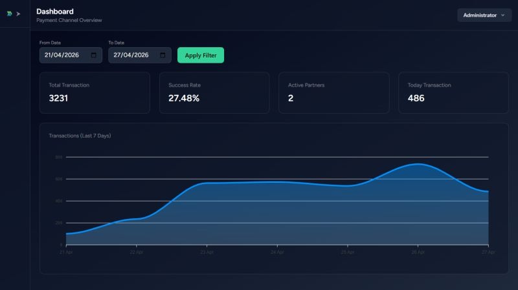This screenshot has height=290, width=518.
Task: Select the Today Transaction card
Action: click(453, 92)
